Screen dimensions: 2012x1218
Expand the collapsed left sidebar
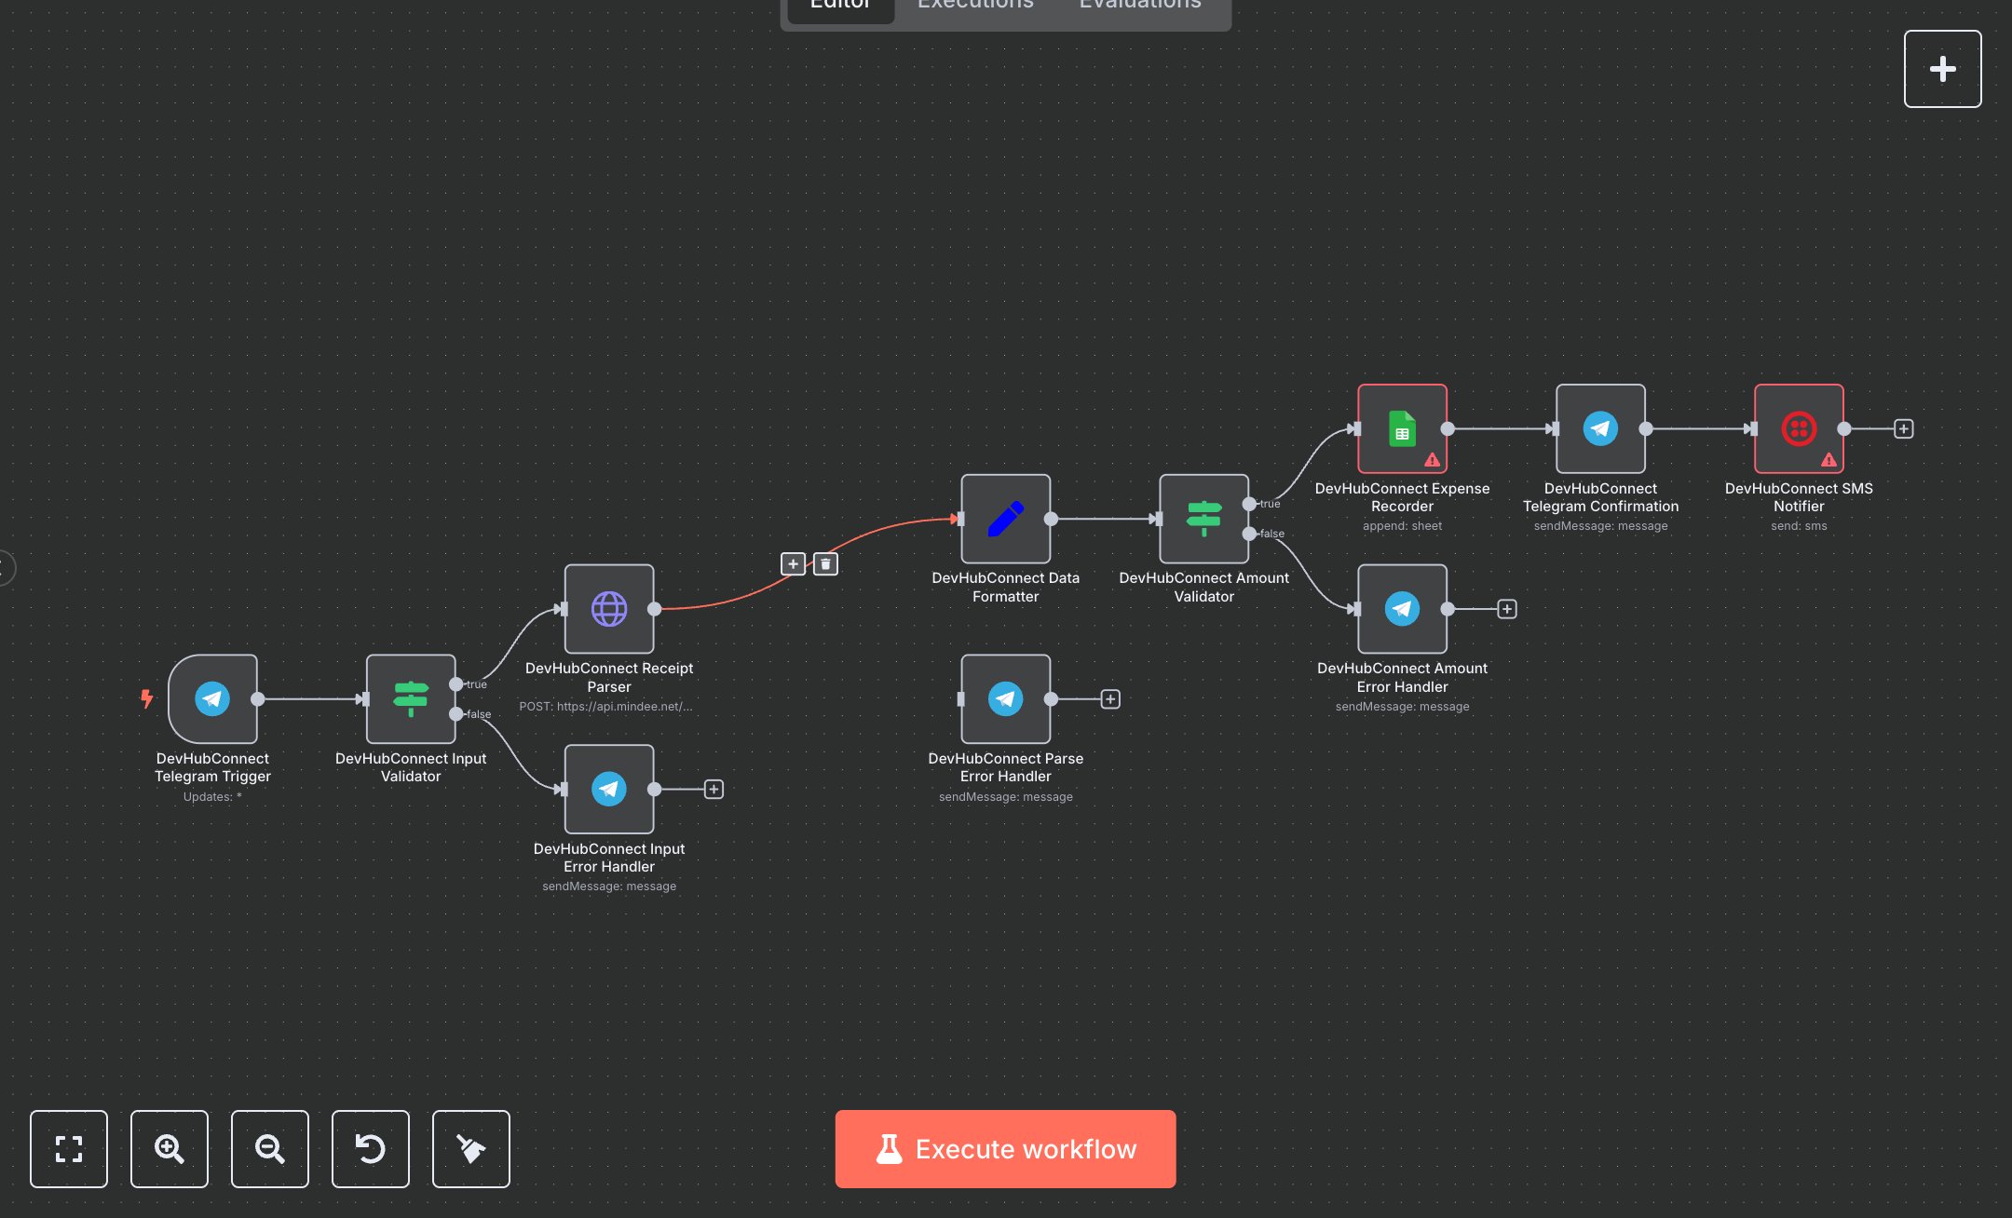coord(6,567)
